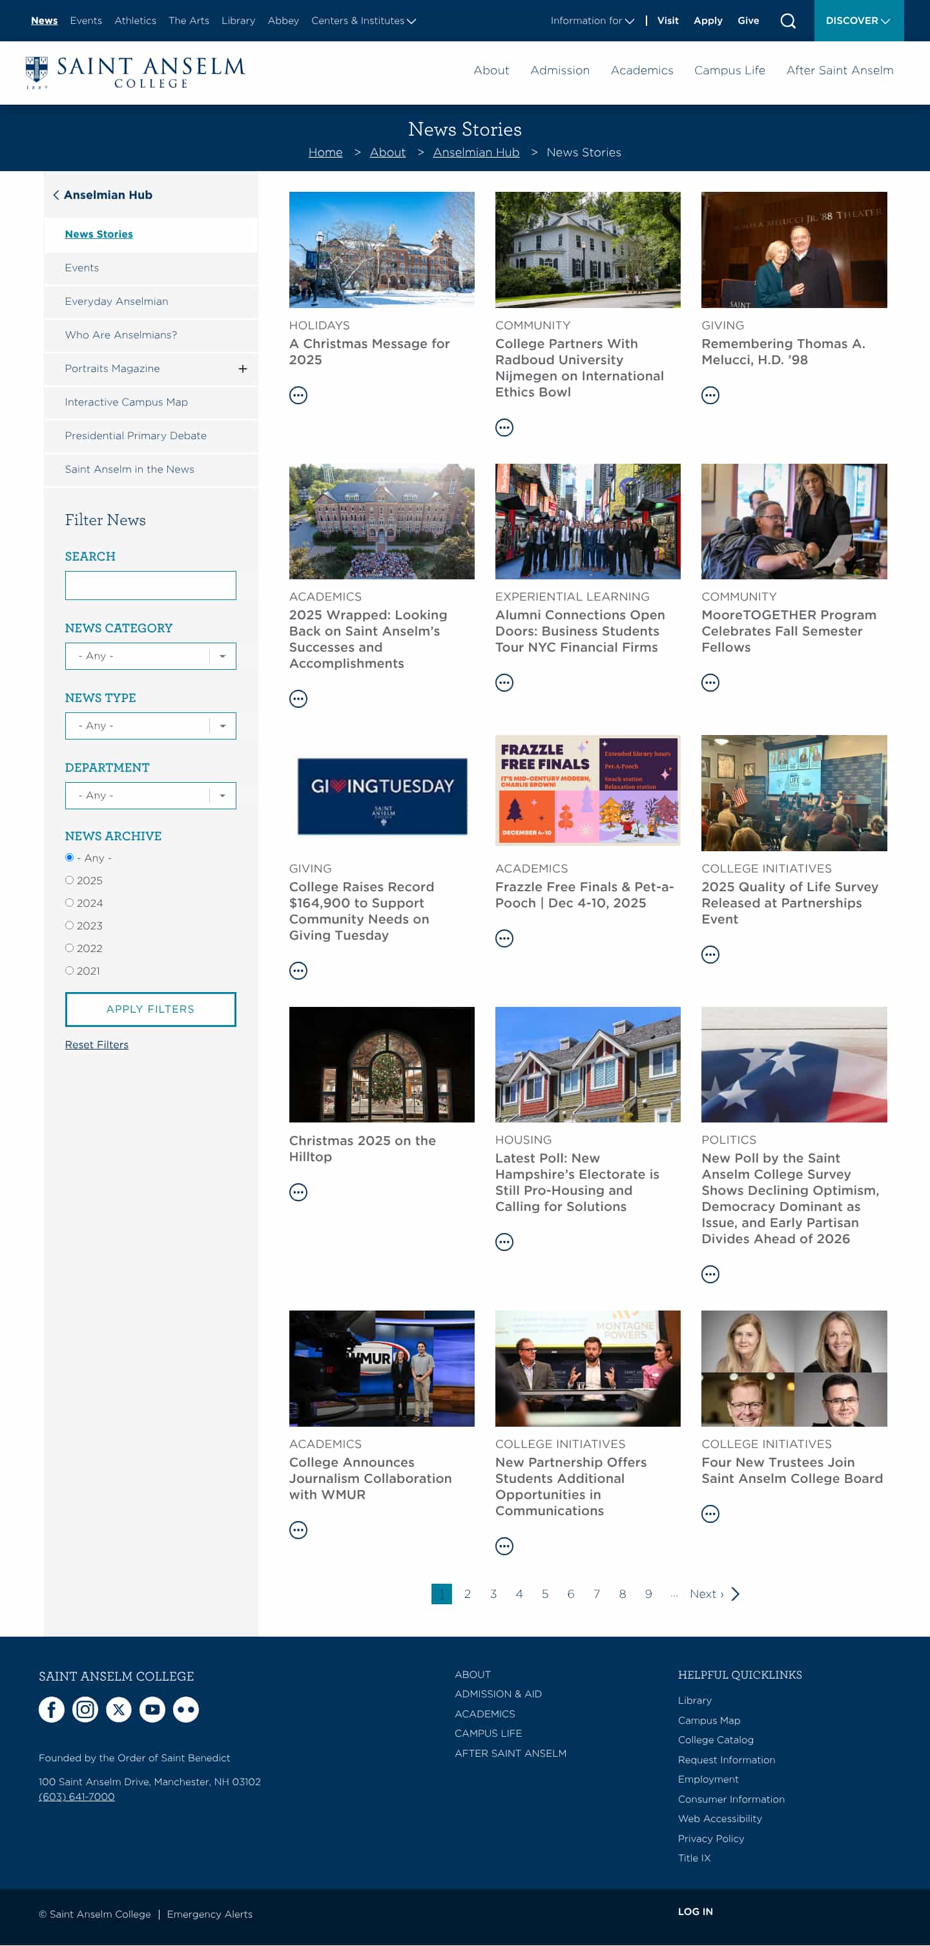Screen dimensions: 930x1946
Task: Call the (603) 641-7000 phone link
Action: [76, 1796]
